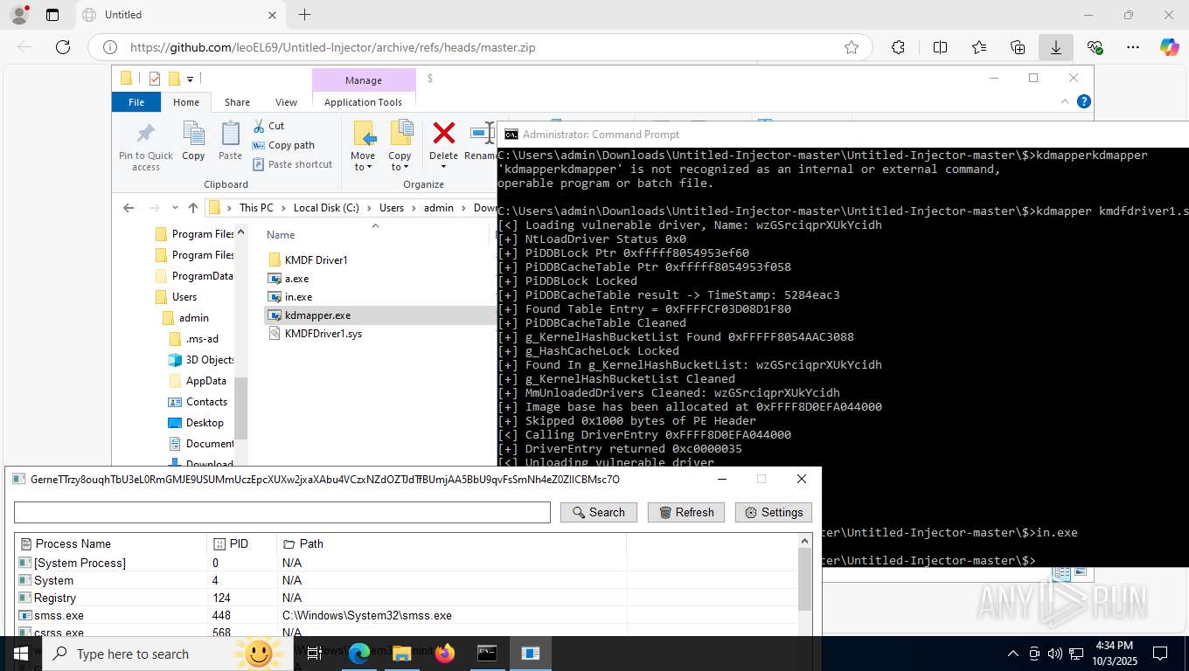1189x671 pixels.
Task: Select smss.exe row in process list
Action: pos(407,615)
